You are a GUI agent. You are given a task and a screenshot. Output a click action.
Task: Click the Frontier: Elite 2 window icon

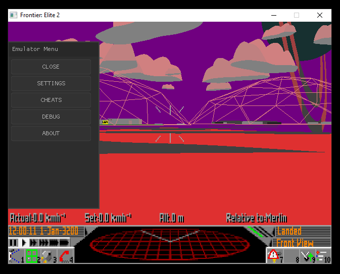coord(14,15)
